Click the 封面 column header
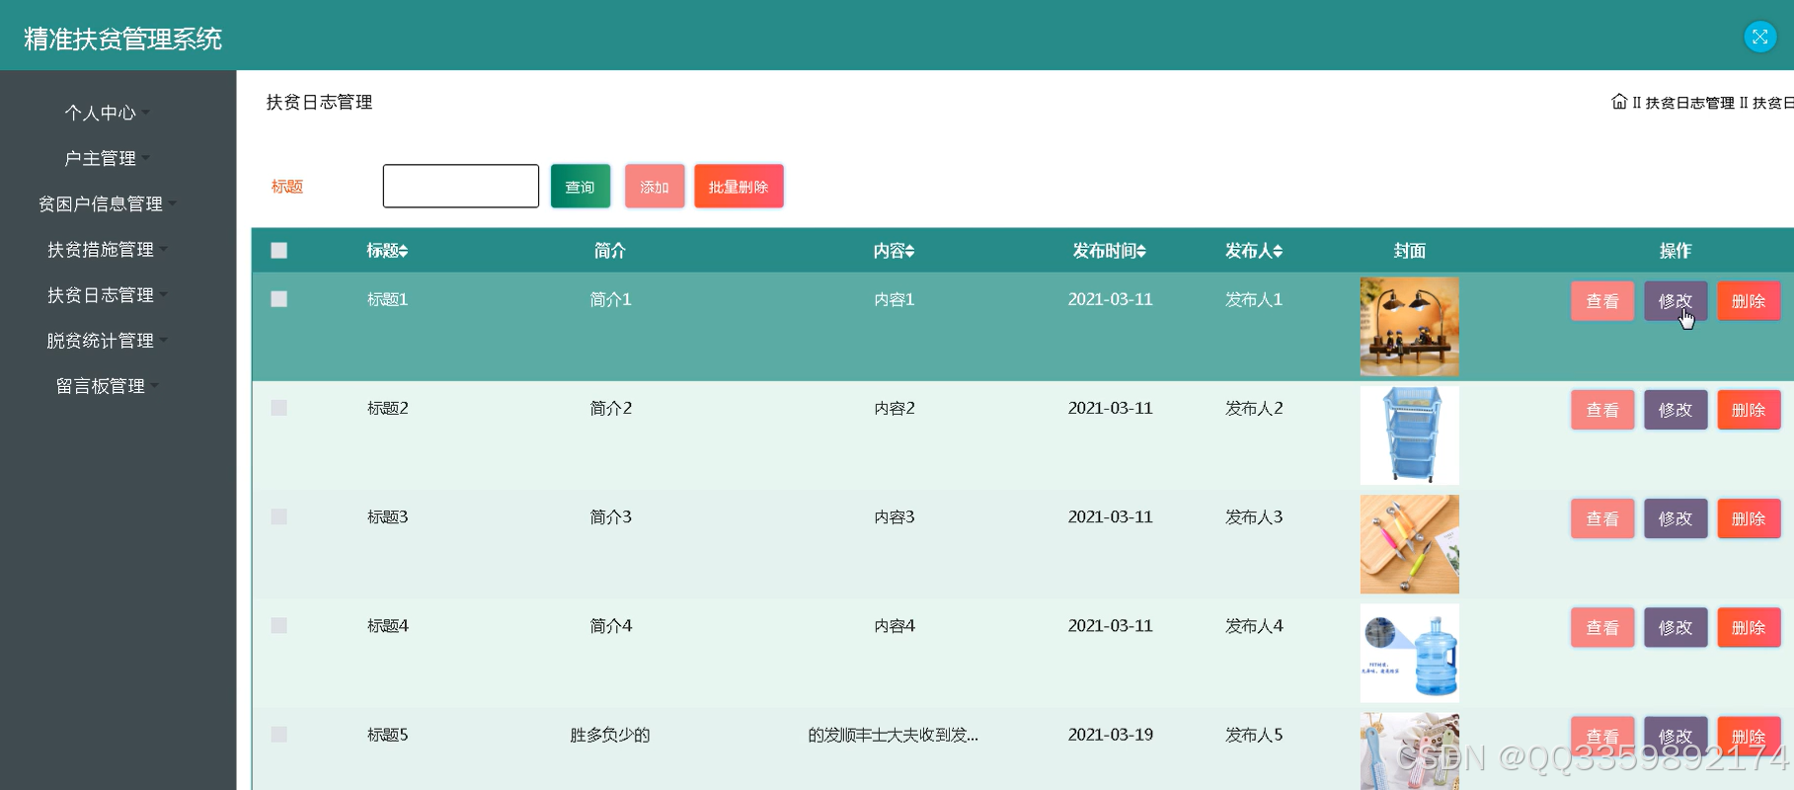Viewport: 1794px width, 790px height. point(1409,251)
